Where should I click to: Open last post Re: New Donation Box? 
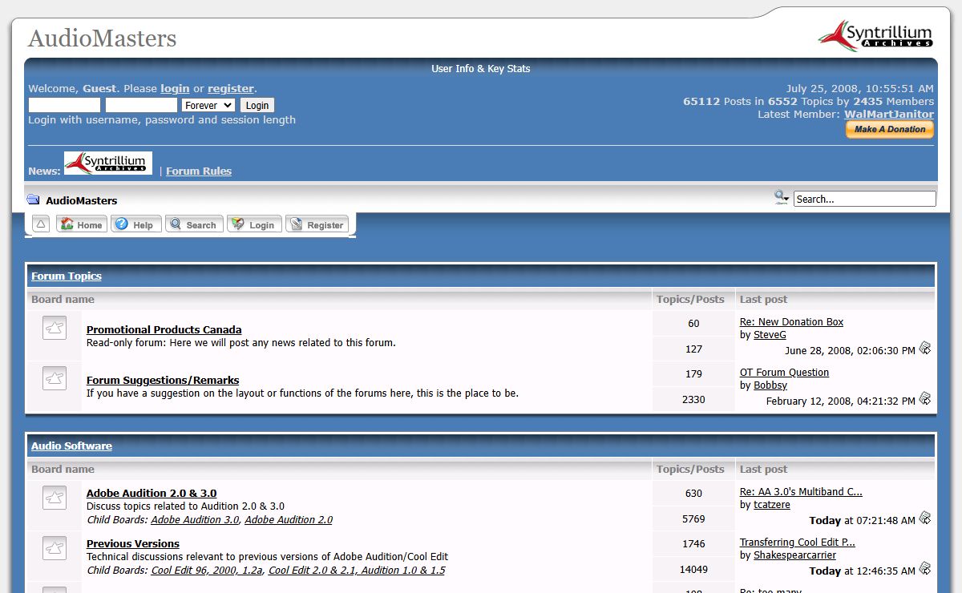[x=791, y=321]
